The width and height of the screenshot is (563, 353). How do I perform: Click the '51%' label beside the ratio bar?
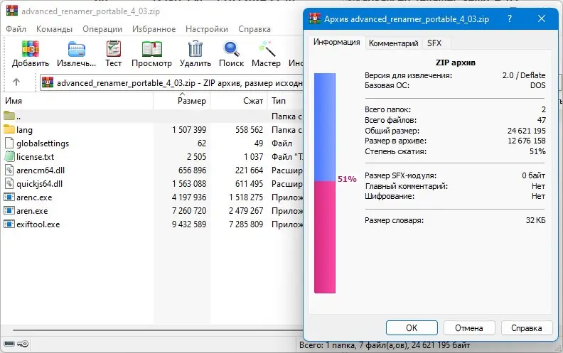pos(347,179)
